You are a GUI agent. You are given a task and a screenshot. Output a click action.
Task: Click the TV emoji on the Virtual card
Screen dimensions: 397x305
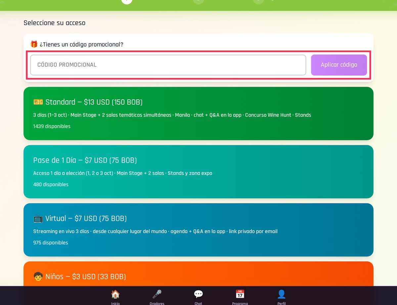click(38, 218)
